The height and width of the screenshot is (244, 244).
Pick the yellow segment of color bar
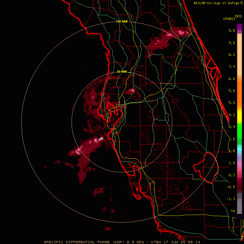pyautogui.click(x=239, y=116)
